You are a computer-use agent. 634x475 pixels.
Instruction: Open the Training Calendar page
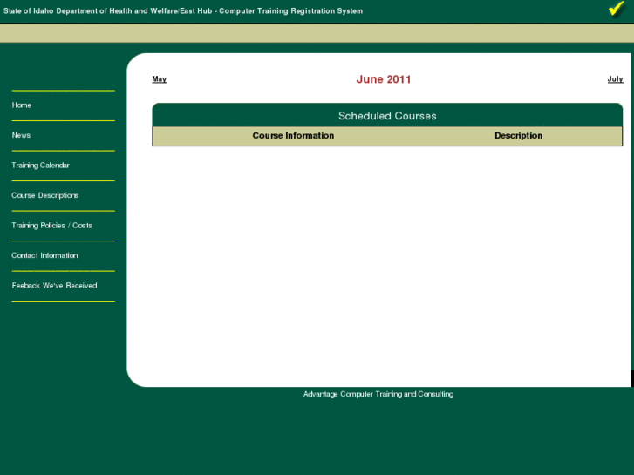click(40, 166)
